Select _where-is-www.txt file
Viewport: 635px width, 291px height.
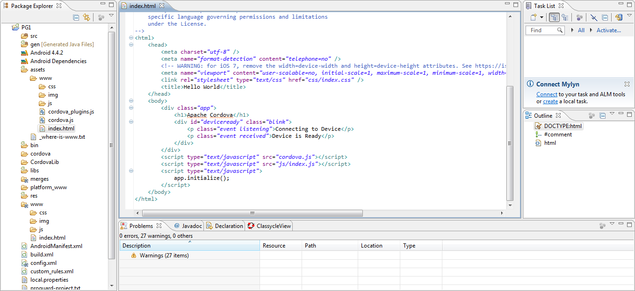[58, 137]
